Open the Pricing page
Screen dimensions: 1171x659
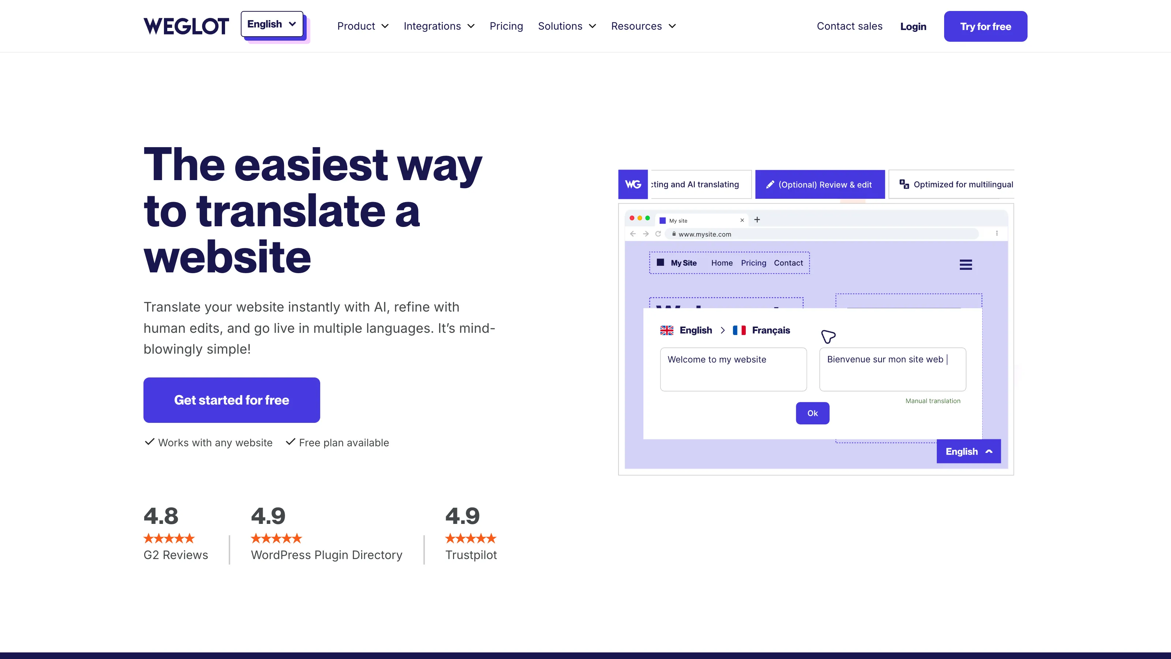(x=506, y=26)
